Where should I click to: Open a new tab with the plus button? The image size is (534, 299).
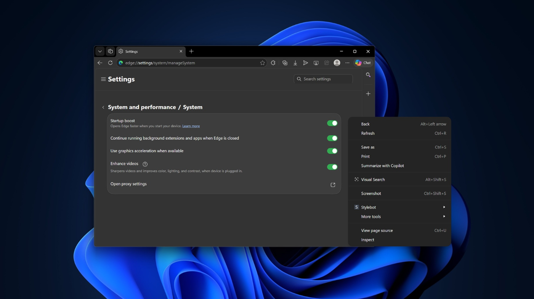[191, 51]
